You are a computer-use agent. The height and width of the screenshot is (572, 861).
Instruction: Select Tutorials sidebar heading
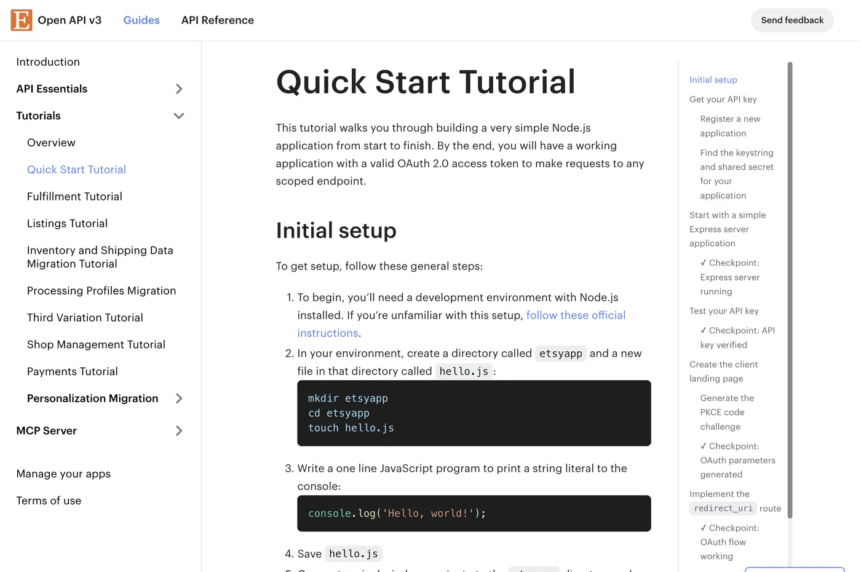[38, 116]
